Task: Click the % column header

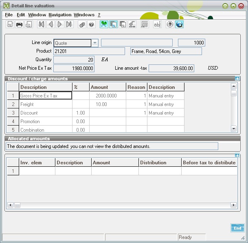Action: 81,87
